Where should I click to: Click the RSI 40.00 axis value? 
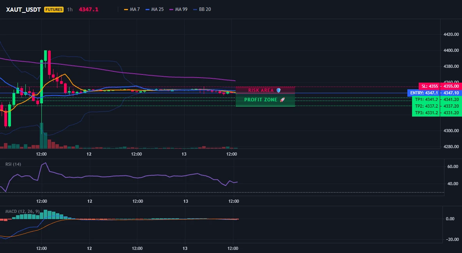point(453,184)
